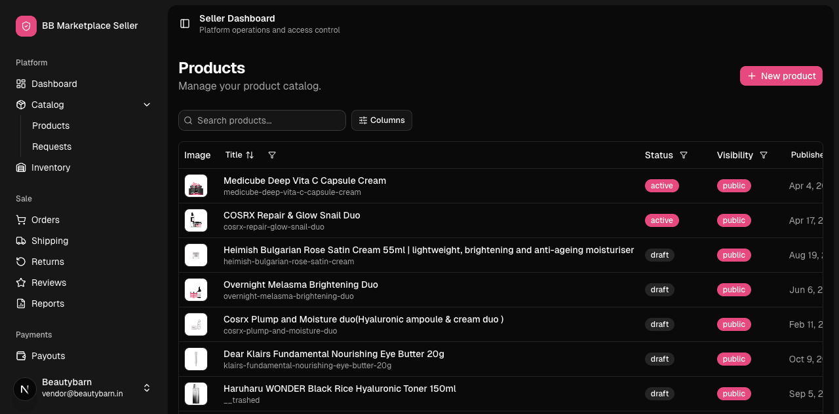839x414 pixels.
Task: Open Reviews in the sidebar
Action: [84, 283]
